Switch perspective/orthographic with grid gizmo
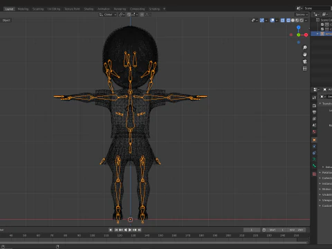The height and width of the screenshot is (249, 332). [x=305, y=68]
